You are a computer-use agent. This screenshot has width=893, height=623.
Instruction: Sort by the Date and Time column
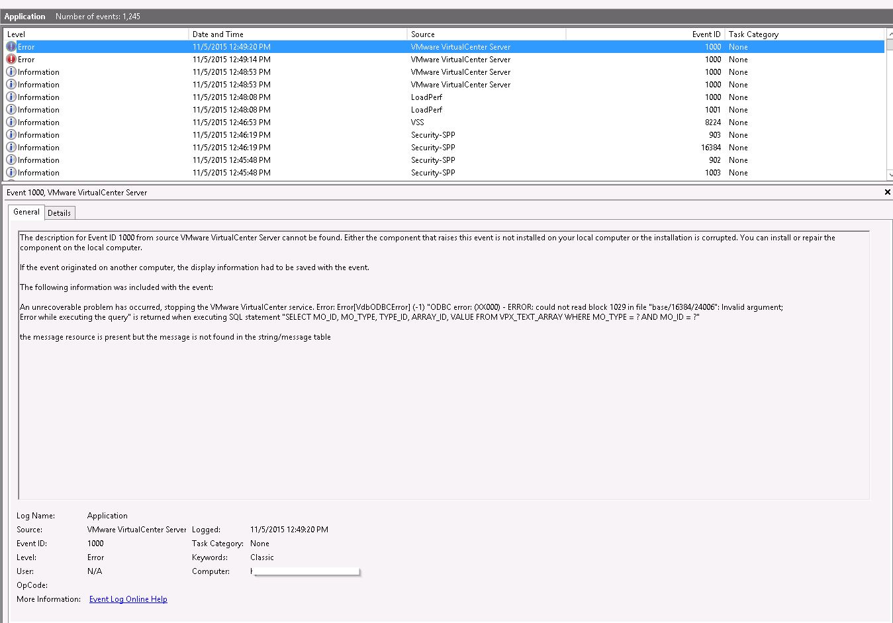tap(298, 34)
